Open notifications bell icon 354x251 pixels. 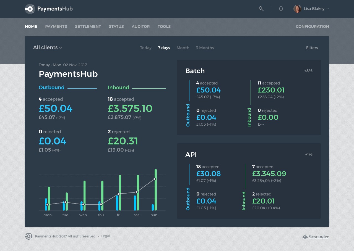(x=281, y=9)
